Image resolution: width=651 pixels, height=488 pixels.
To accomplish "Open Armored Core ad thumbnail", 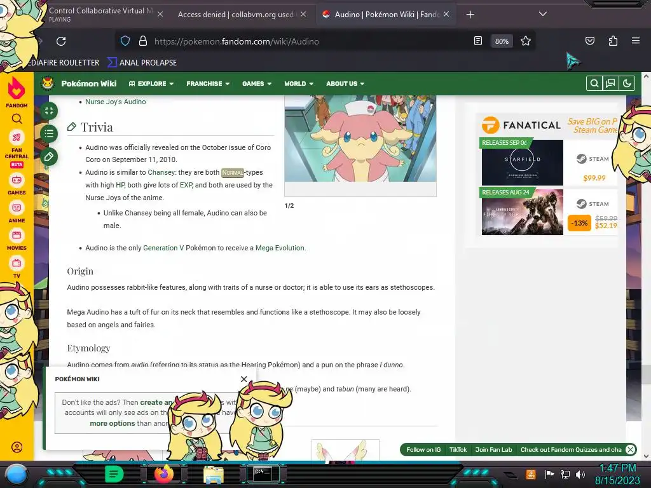I will pos(523,212).
